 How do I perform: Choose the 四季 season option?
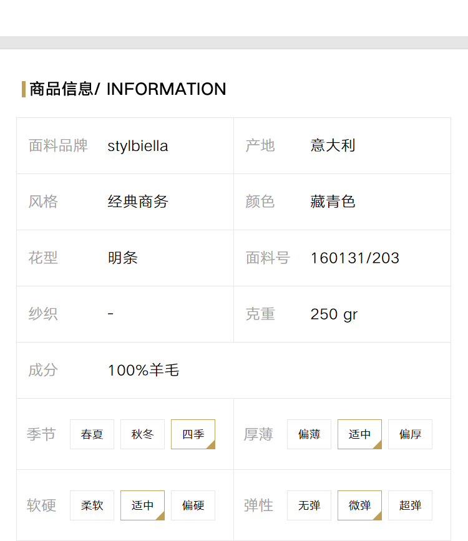[193, 434]
